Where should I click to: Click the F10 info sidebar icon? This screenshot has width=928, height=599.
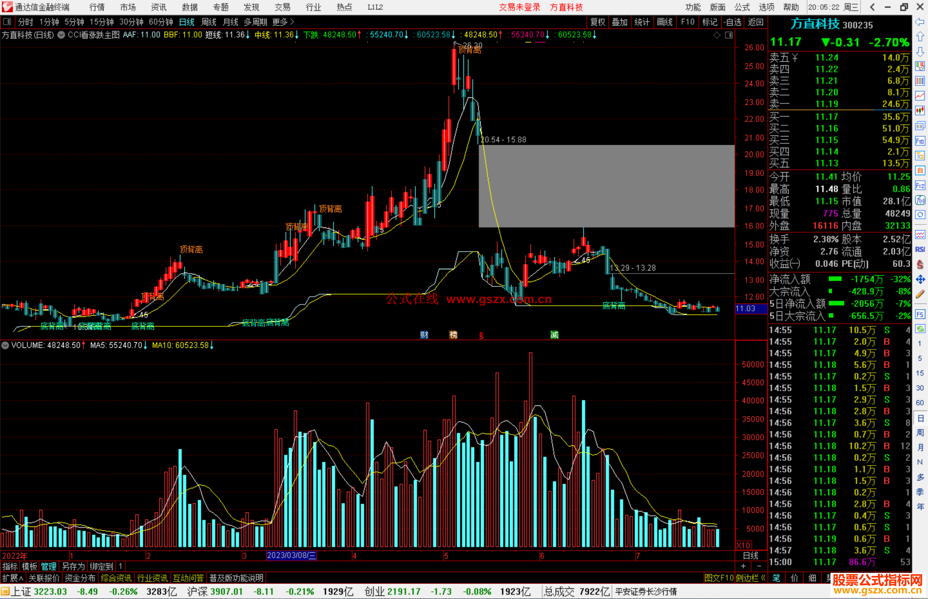[x=920, y=141]
